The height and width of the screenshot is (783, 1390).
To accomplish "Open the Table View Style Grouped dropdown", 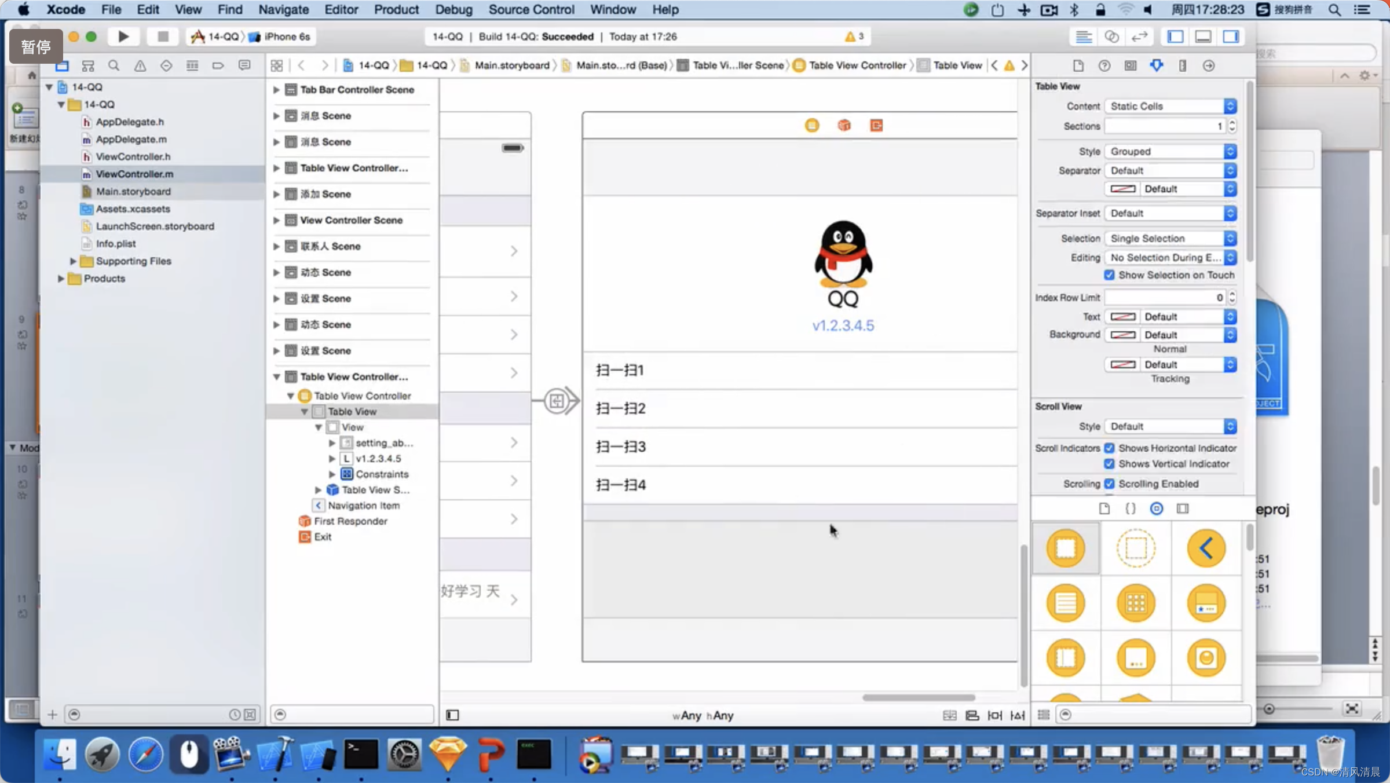I will [x=1170, y=151].
